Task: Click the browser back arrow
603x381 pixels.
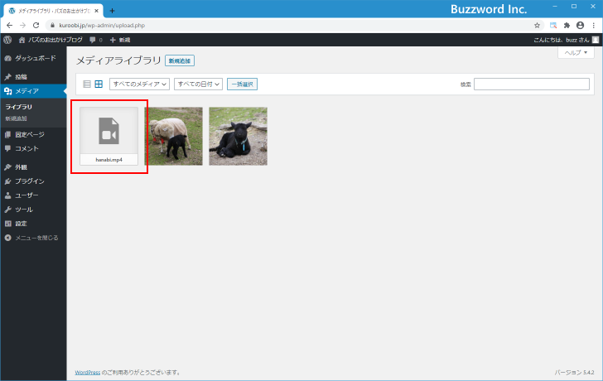Action: (9, 25)
